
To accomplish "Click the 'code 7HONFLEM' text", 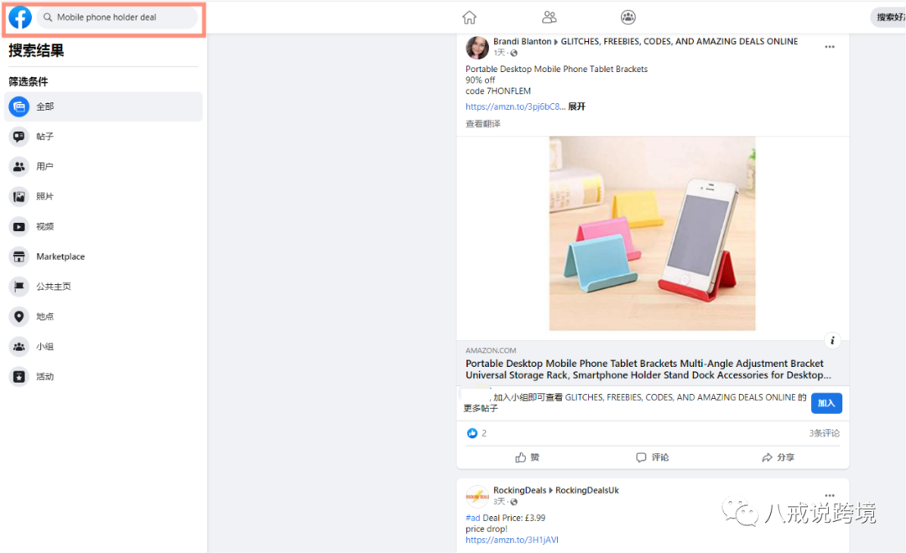I will (498, 90).
